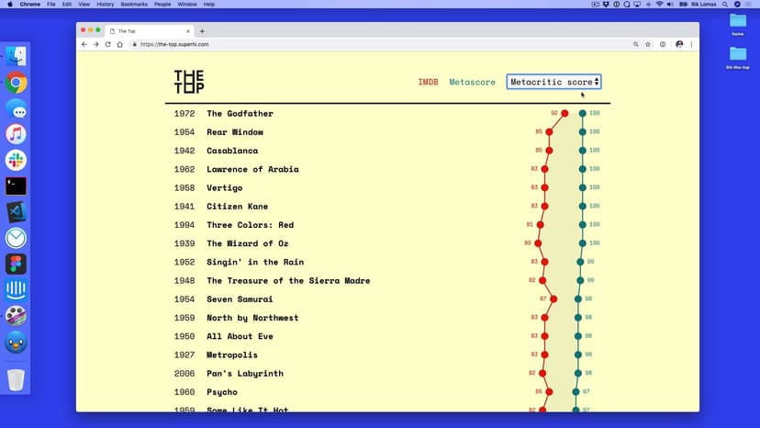Open the Metacritic score sort dropdown

pyautogui.click(x=553, y=82)
